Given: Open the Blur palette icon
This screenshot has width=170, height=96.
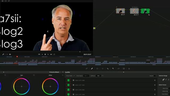Looking at the screenshot, I should coord(108,69).
